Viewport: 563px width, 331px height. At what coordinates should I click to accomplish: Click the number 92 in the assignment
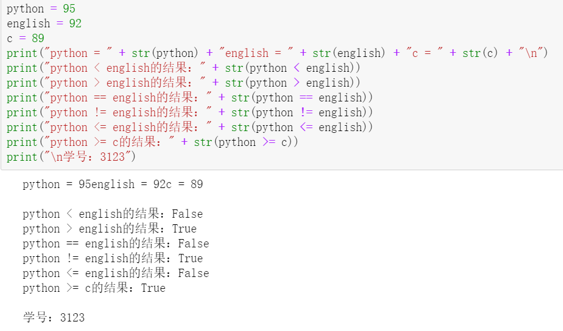click(x=75, y=24)
